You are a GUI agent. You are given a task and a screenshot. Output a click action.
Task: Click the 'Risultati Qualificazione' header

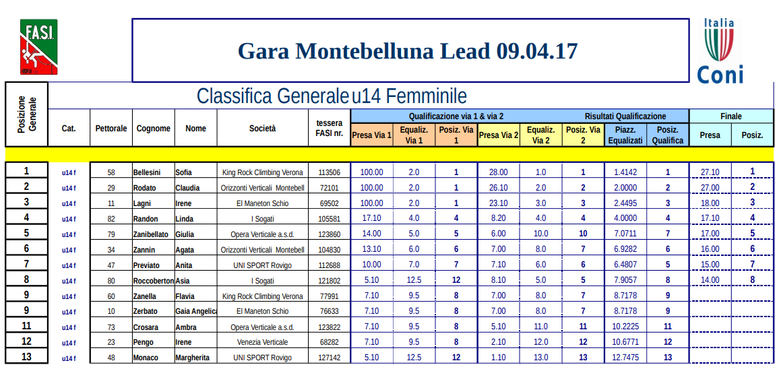tap(625, 117)
